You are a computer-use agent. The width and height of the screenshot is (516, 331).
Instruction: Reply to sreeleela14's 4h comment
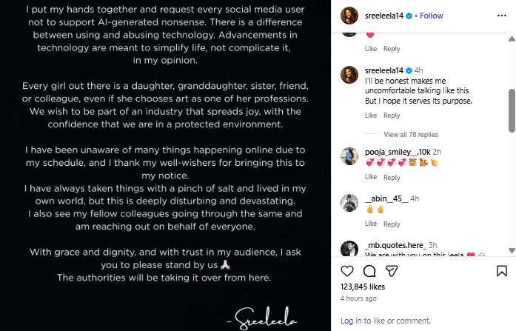click(392, 116)
